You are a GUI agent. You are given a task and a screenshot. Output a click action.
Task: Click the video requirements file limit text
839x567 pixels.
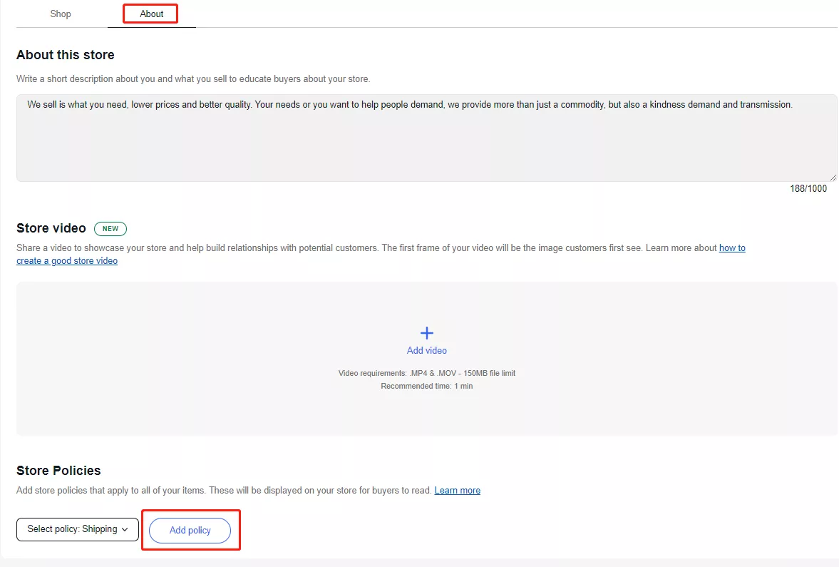click(x=426, y=374)
